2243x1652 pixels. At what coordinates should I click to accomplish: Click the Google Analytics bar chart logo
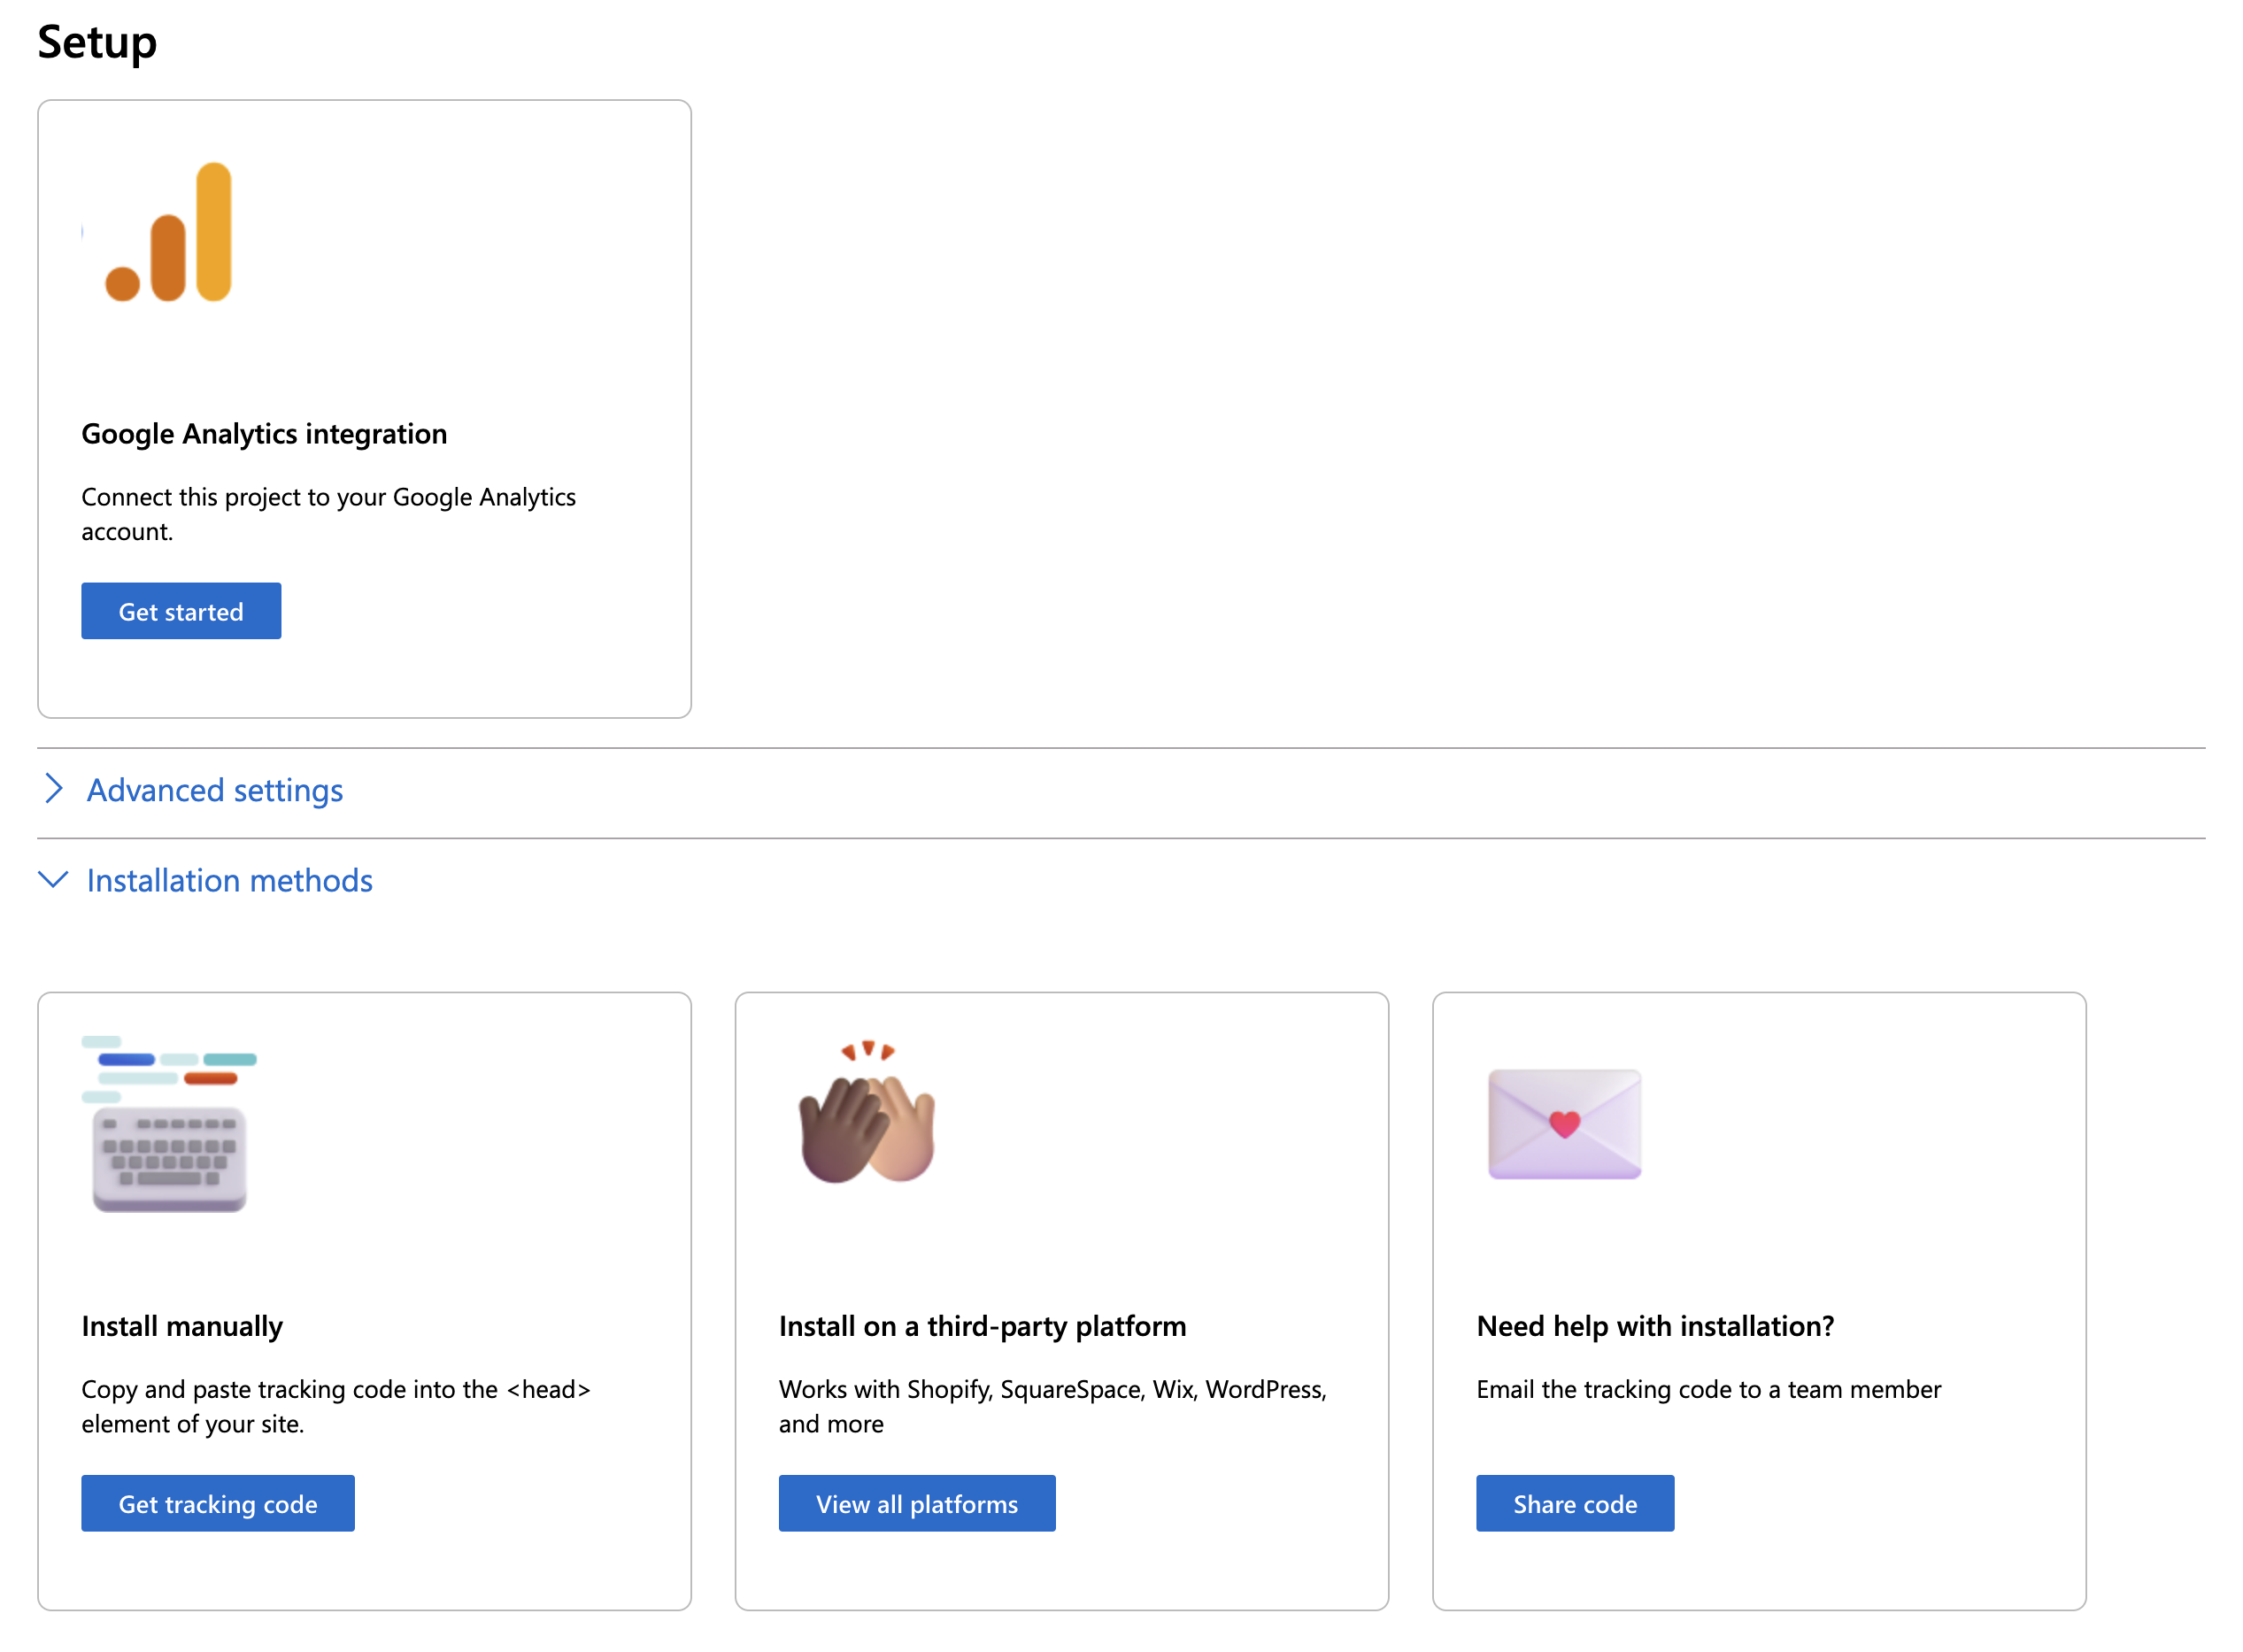point(169,232)
